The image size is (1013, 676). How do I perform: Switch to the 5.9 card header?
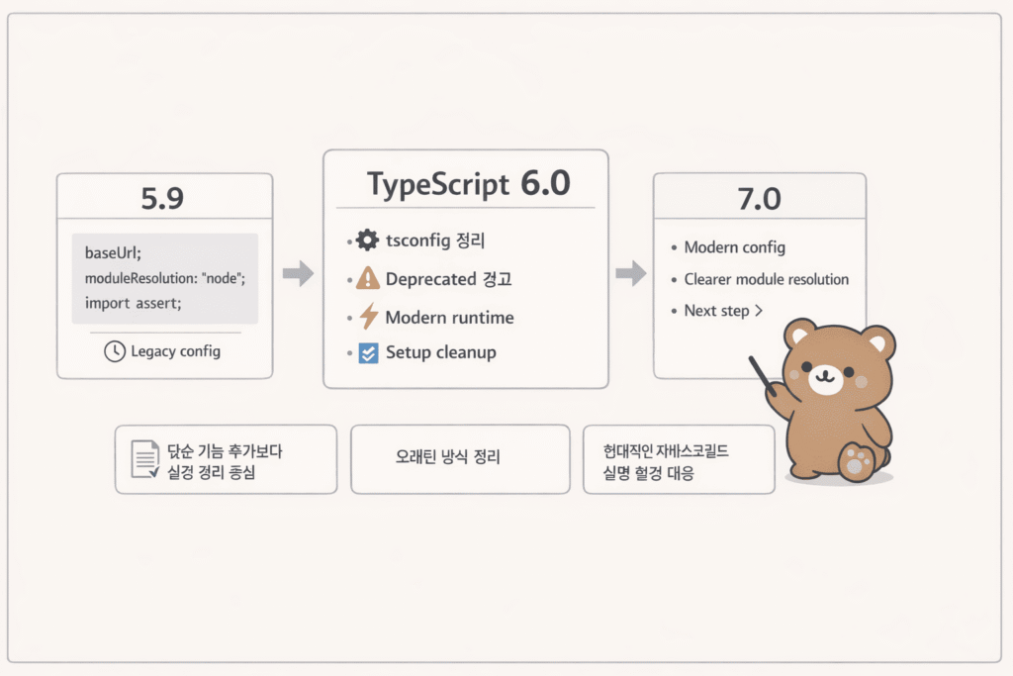click(x=164, y=197)
